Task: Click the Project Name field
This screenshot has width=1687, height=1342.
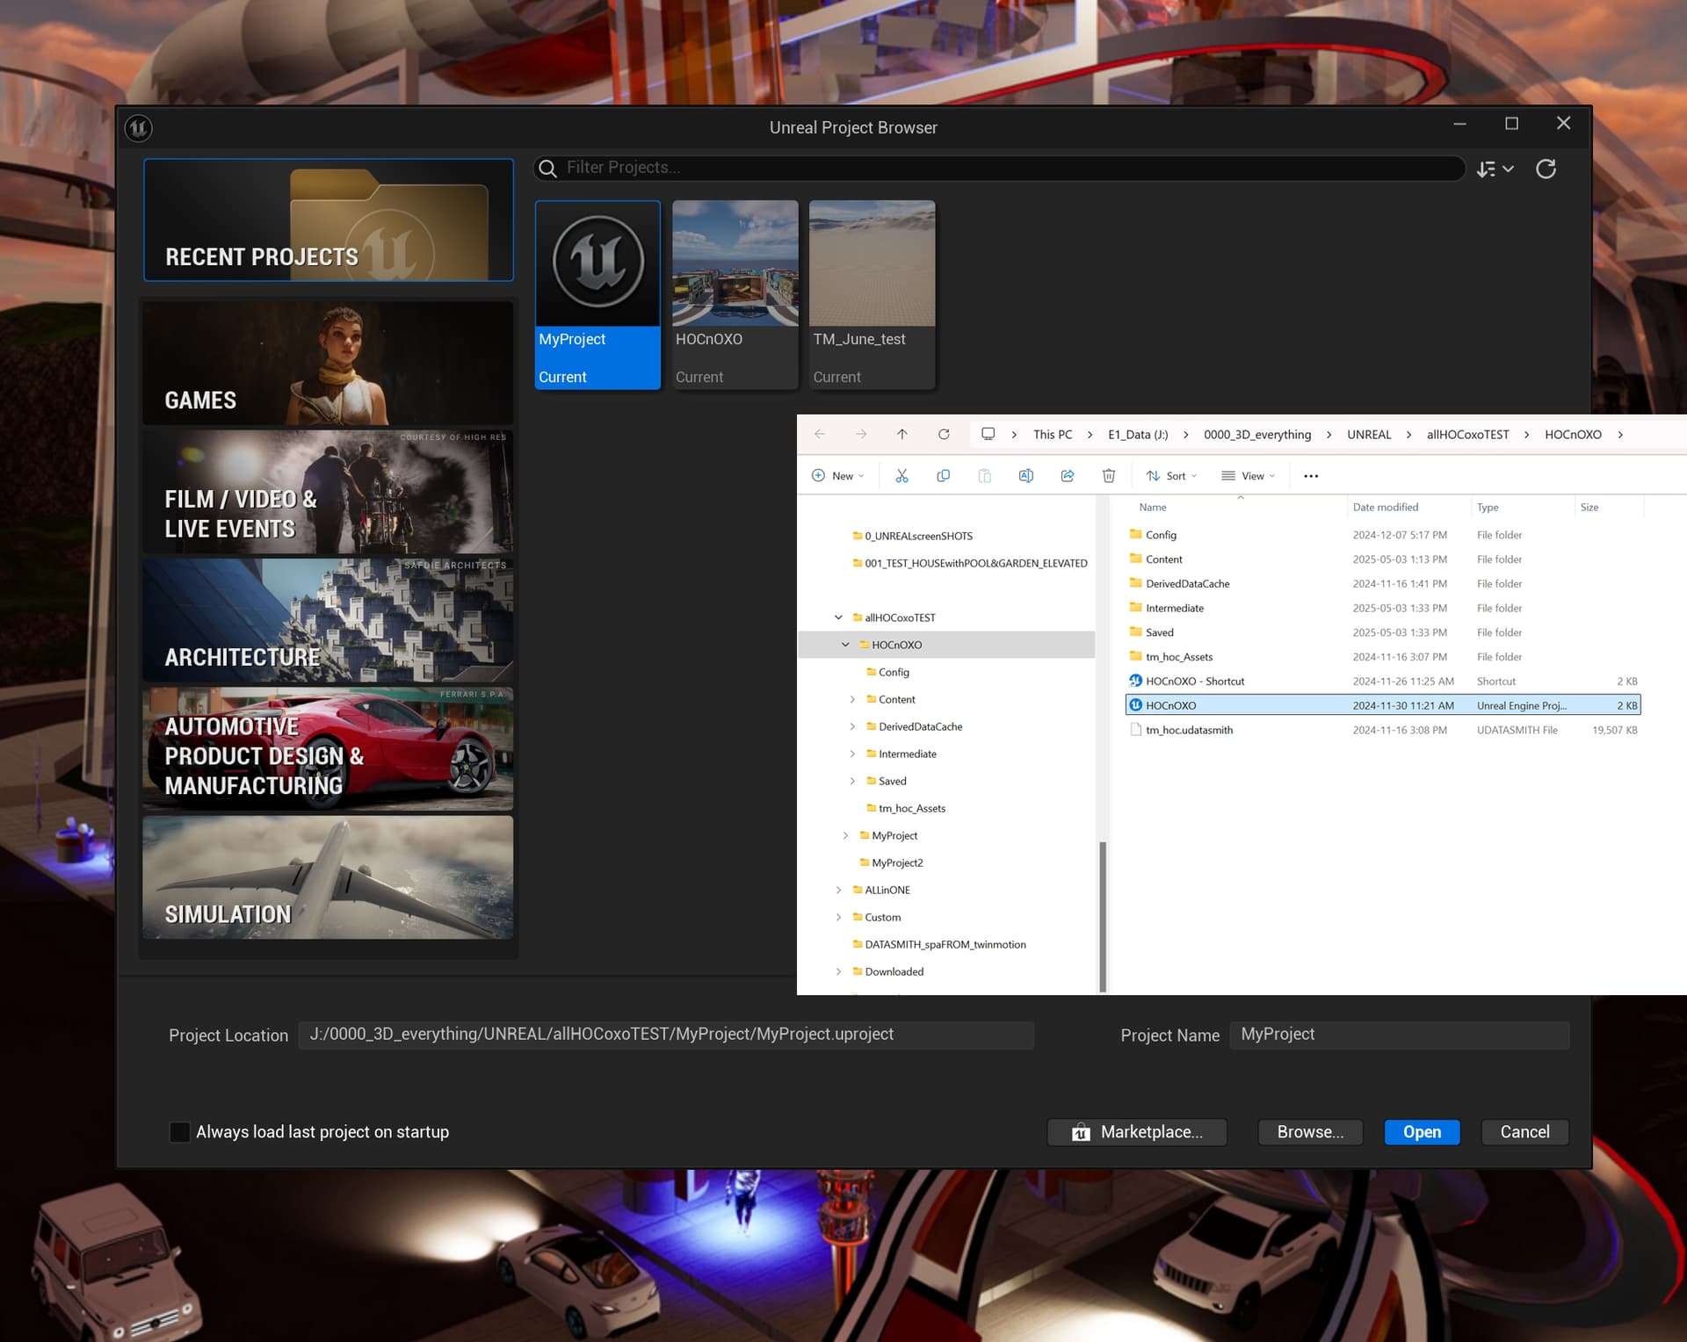Action: click(x=1400, y=1035)
